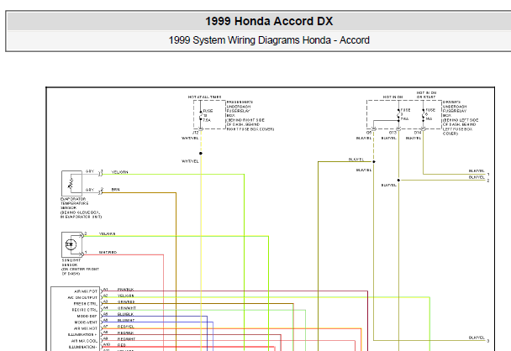Click the BRN wire label
Image resolution: width=511 pixels, height=351 pixels.
pyautogui.click(x=115, y=190)
